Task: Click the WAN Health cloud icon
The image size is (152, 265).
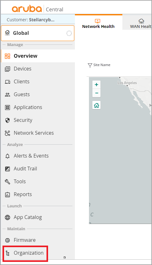Action: [141, 21]
